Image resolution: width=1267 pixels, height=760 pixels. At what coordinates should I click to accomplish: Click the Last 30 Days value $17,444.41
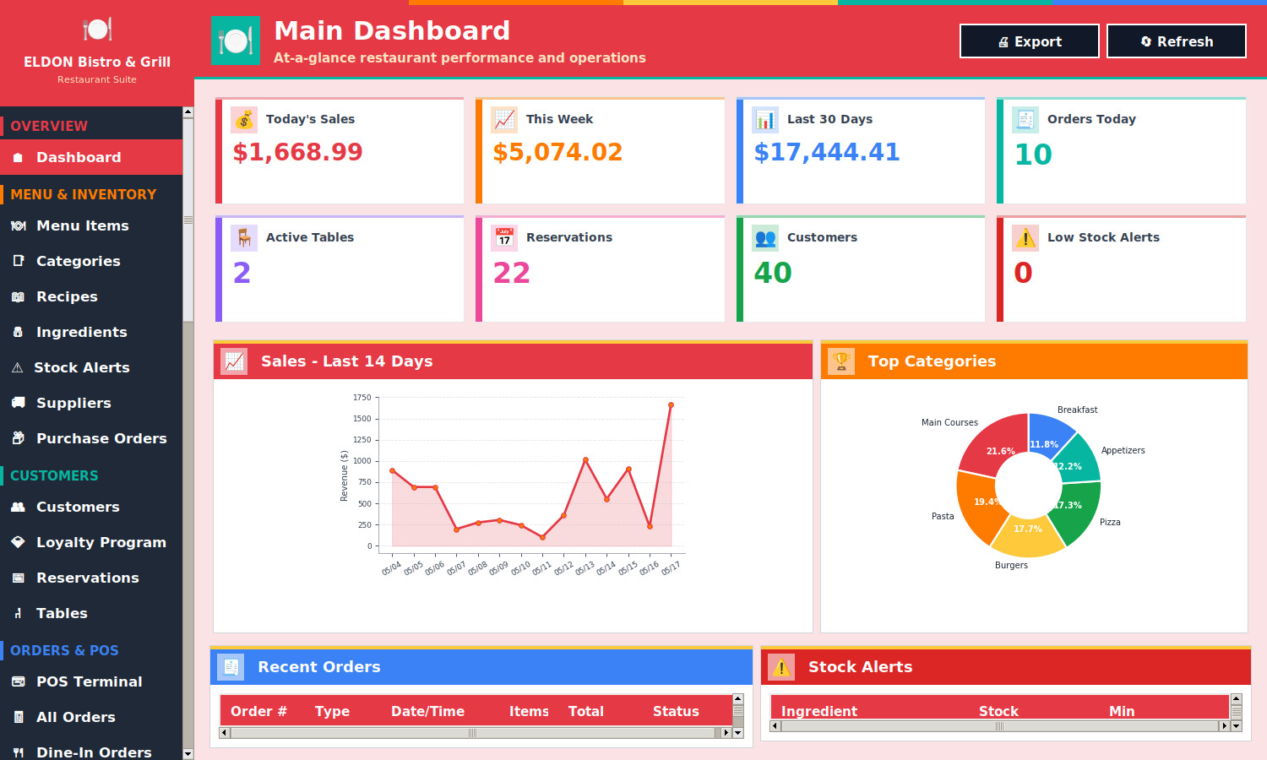coord(827,152)
